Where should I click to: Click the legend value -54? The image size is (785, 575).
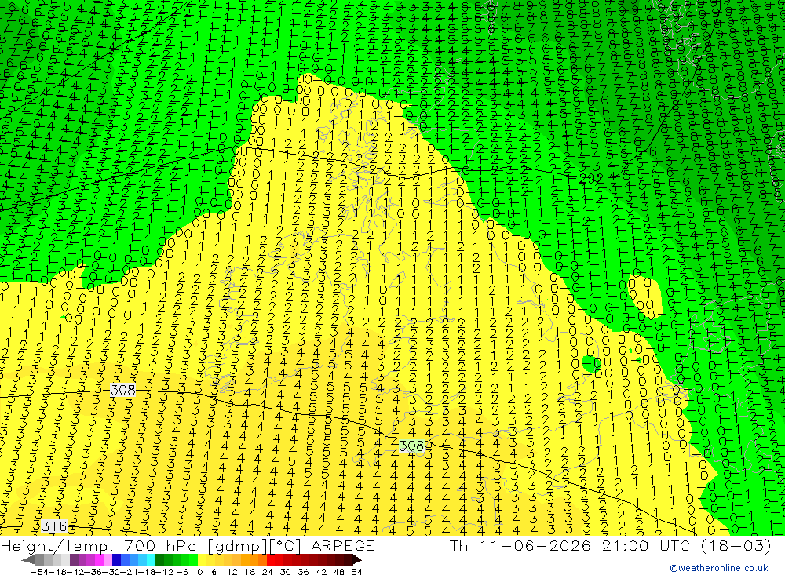38,572
